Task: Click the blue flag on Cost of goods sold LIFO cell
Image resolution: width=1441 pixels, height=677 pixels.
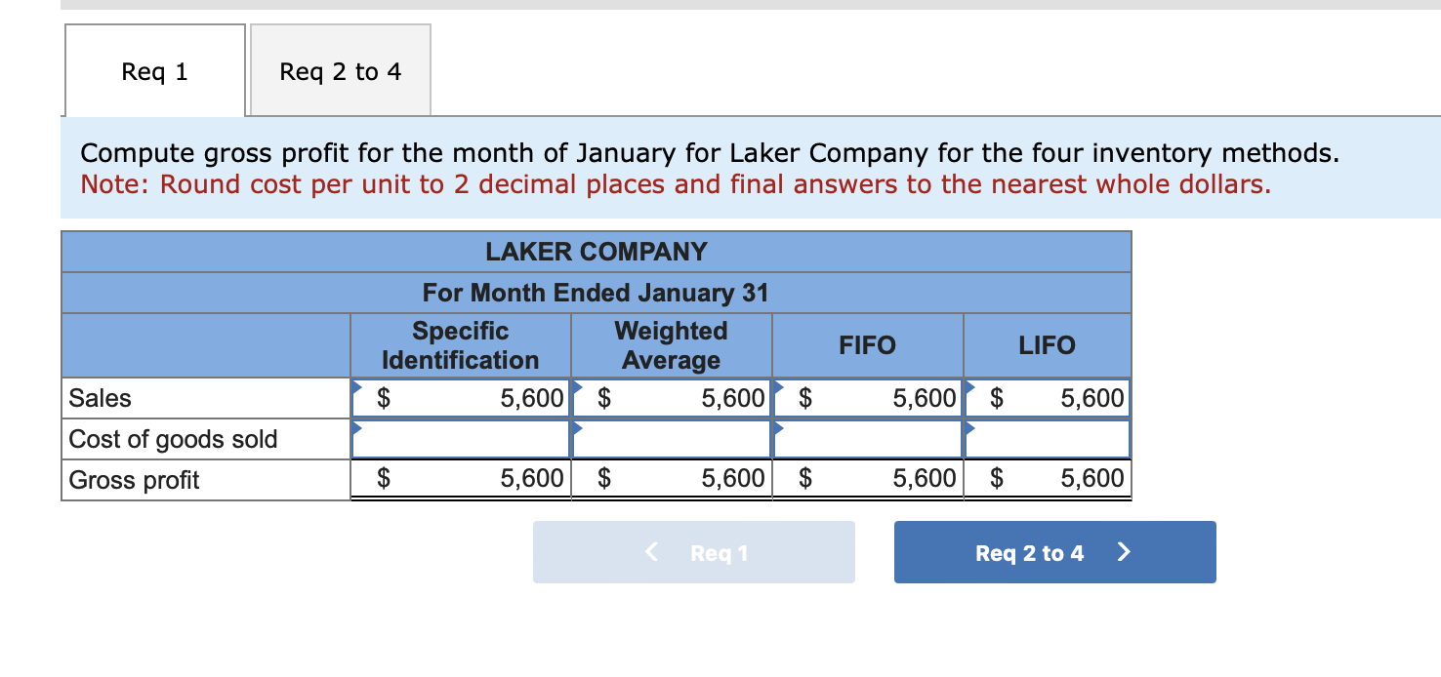Action: (969, 429)
